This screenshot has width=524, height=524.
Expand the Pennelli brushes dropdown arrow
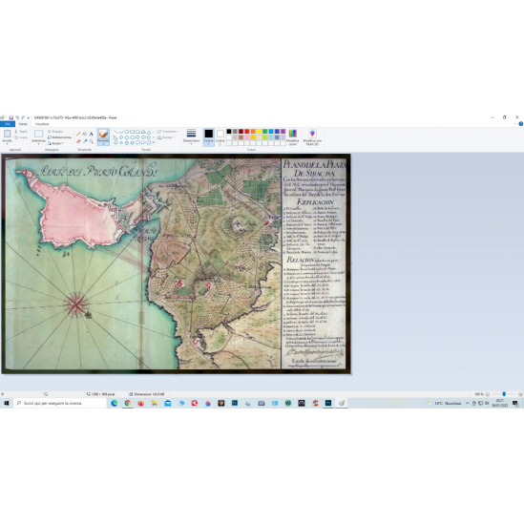tap(103, 144)
